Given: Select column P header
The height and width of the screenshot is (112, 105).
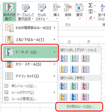Looking at the screenshot, I should tap(89, 42).
